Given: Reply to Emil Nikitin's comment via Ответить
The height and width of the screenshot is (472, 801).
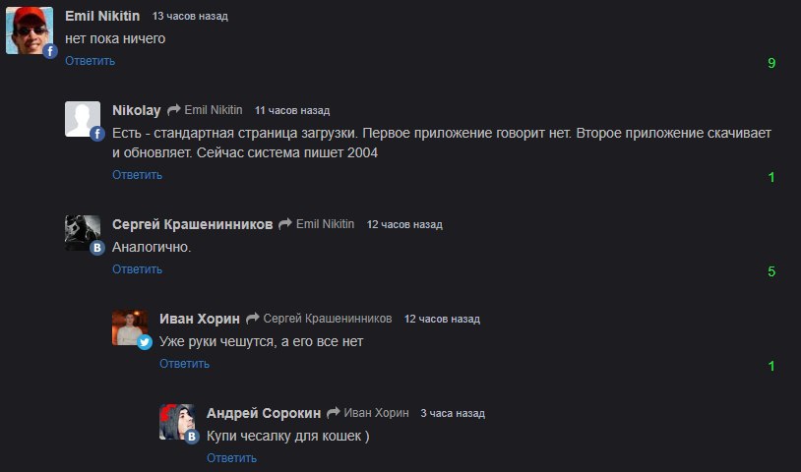Looking at the screenshot, I should (90, 61).
